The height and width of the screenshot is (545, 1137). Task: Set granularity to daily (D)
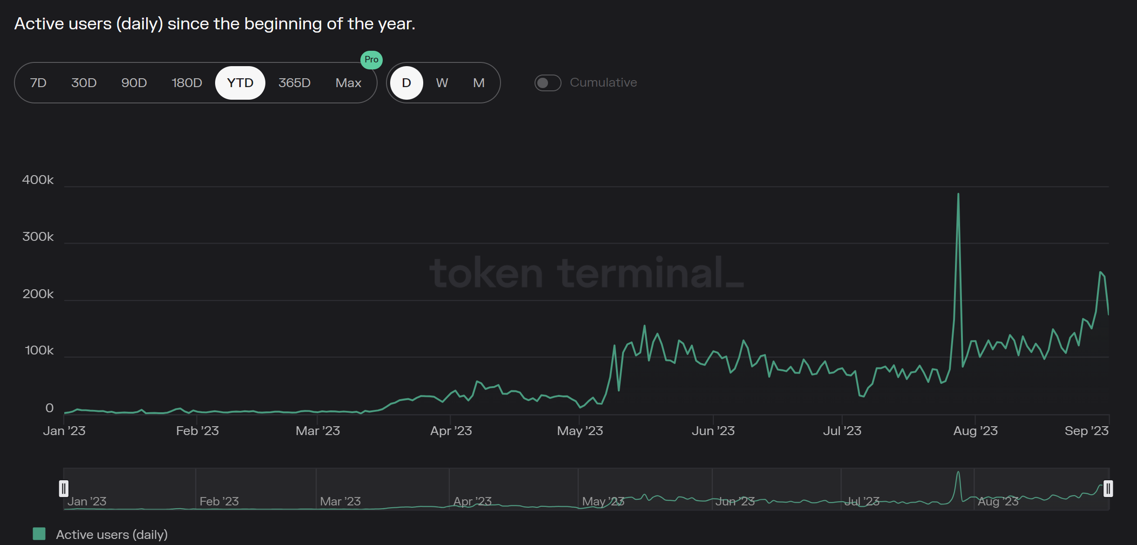406,83
